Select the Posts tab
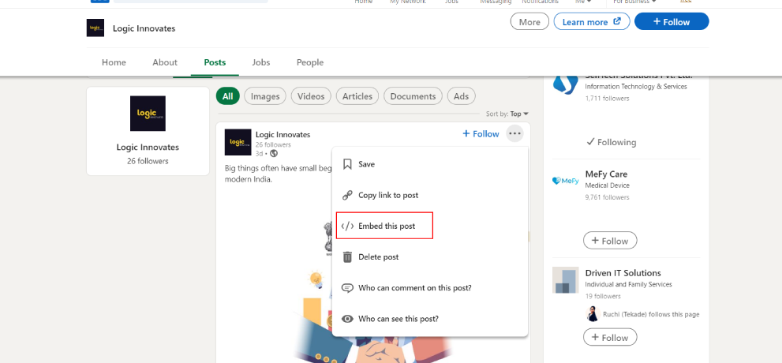782x363 pixels. (215, 62)
